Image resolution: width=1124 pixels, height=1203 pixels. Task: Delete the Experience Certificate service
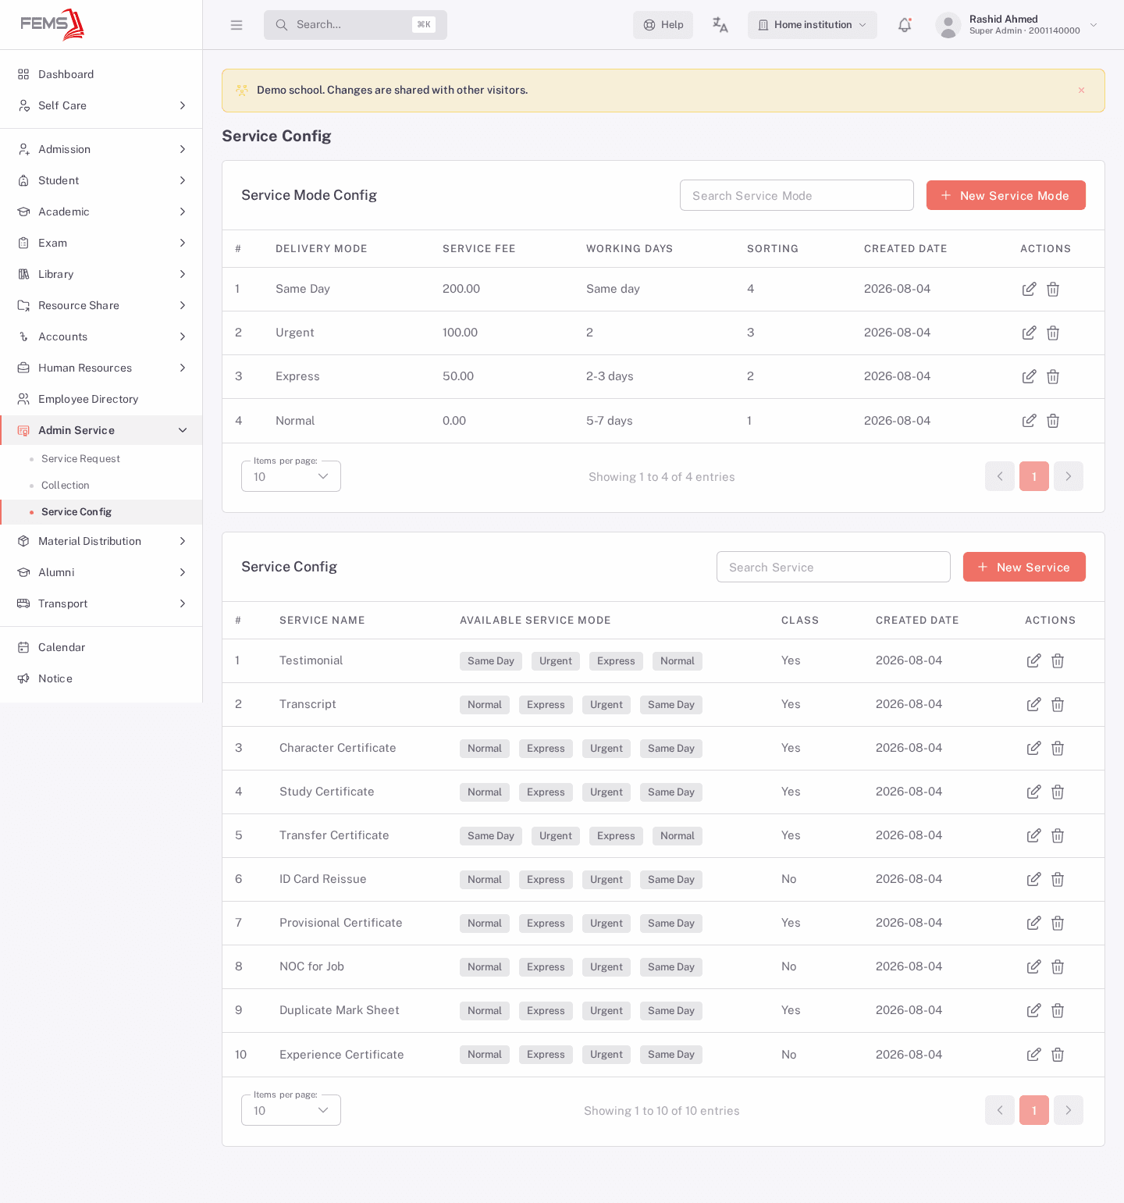tap(1058, 1055)
